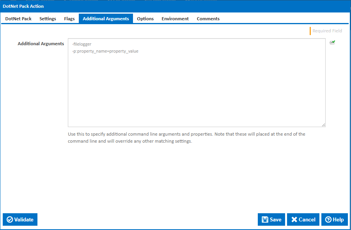The height and width of the screenshot is (230, 351).
Task: Click the resize grip of the arguments box
Action: 324,124
